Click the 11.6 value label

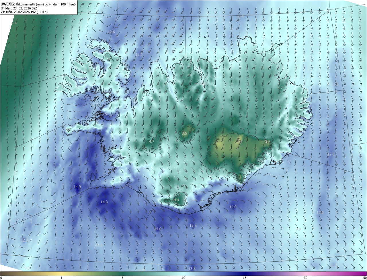(x=241, y=16)
